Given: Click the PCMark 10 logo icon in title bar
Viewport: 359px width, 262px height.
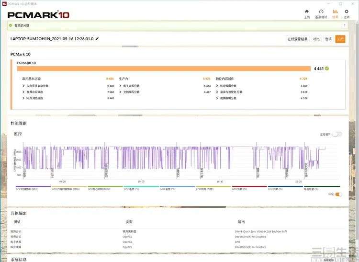Looking at the screenshot, I should point(4,4).
